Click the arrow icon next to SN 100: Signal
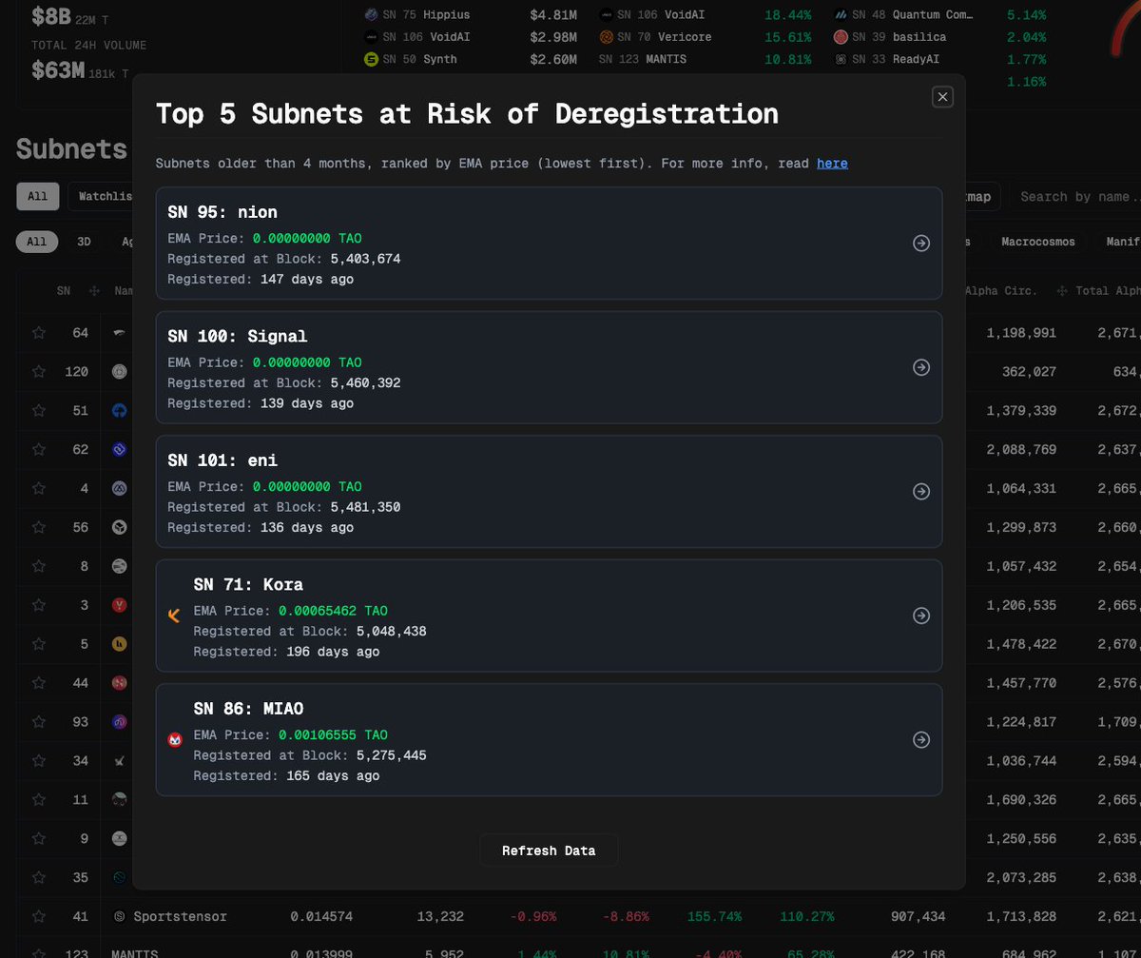 920,367
